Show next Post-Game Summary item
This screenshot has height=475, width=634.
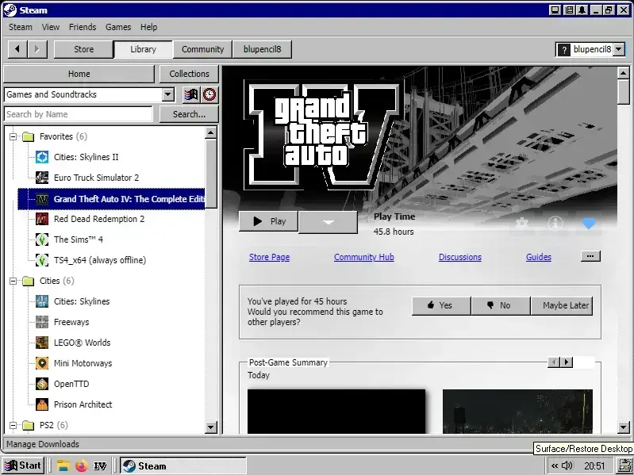567,362
